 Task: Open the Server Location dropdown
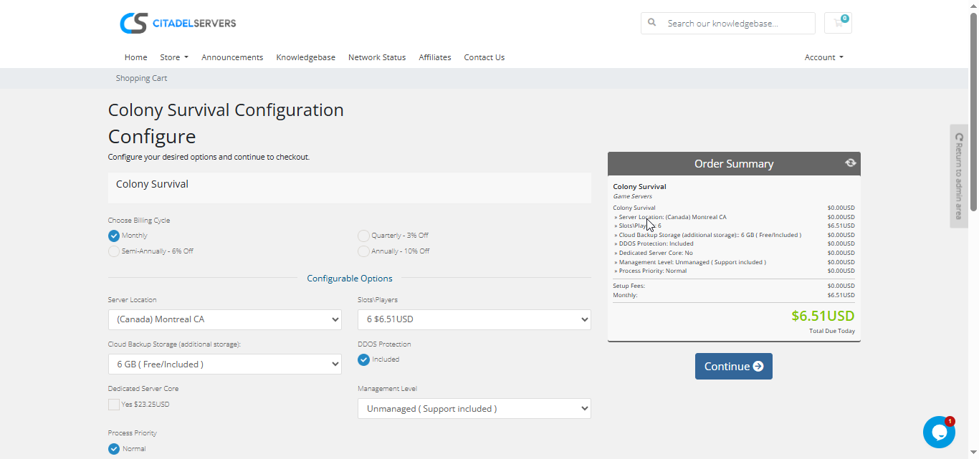click(x=224, y=319)
